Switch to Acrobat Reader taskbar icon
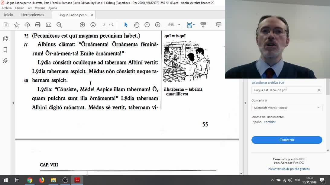 [x=77, y=180]
